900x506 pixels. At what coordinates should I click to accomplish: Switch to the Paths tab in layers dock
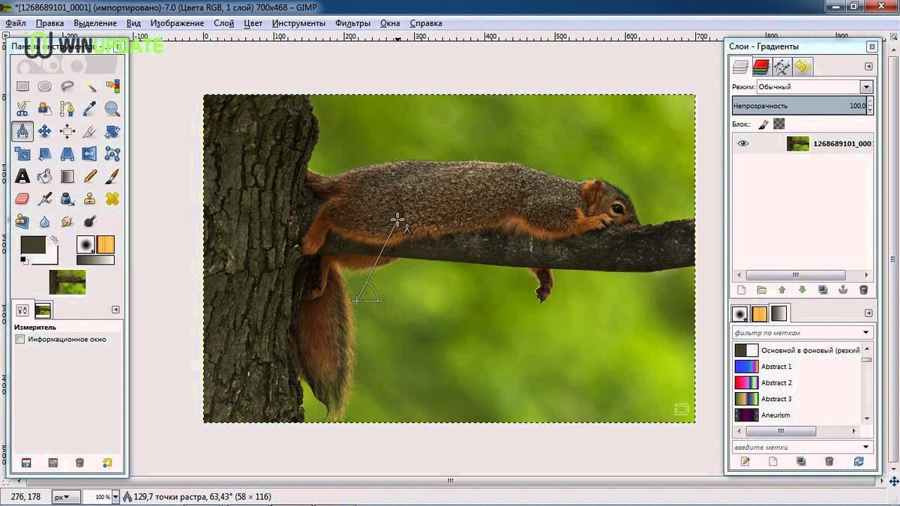click(782, 67)
